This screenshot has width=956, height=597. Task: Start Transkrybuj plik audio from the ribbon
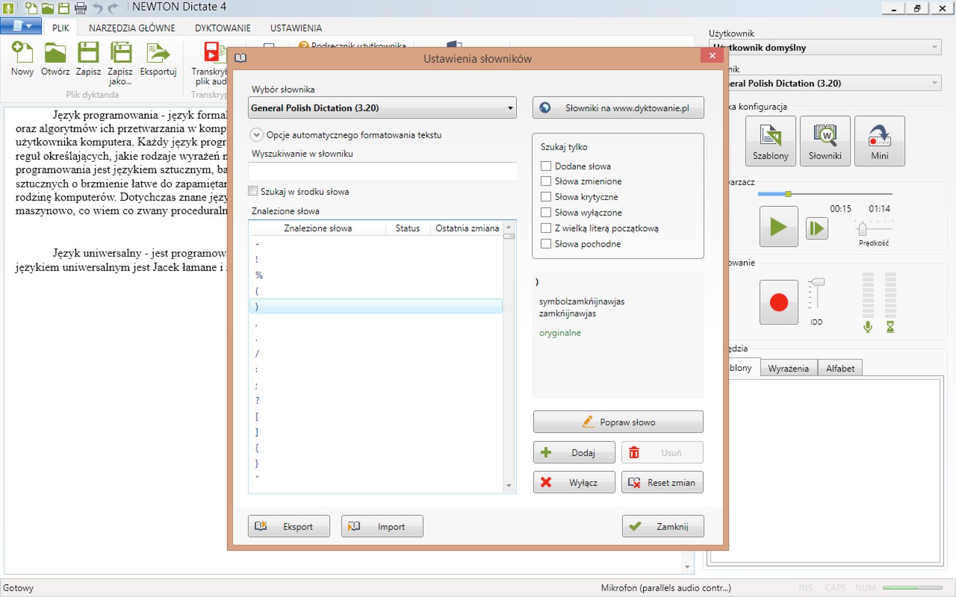(209, 64)
